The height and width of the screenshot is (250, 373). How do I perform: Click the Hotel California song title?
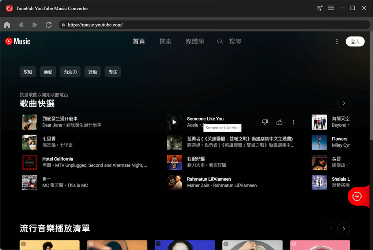tap(58, 159)
